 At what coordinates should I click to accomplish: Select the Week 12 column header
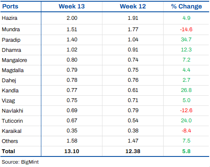(x=133, y=6)
